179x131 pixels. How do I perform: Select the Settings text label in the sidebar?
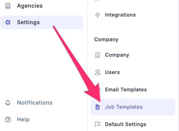pyautogui.click(x=28, y=22)
